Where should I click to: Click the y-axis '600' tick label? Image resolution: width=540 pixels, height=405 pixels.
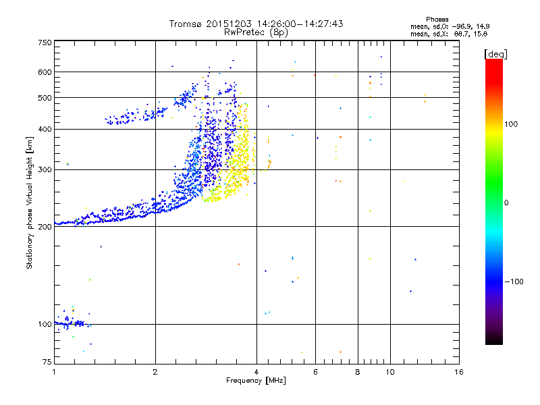tap(45, 72)
